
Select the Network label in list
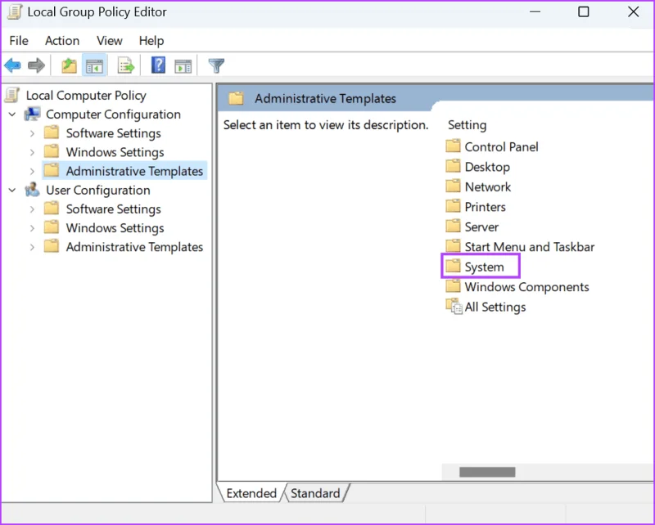pos(487,186)
